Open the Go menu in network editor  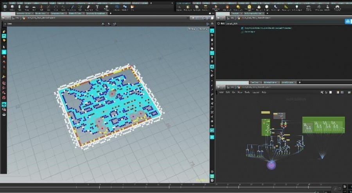click(x=233, y=92)
